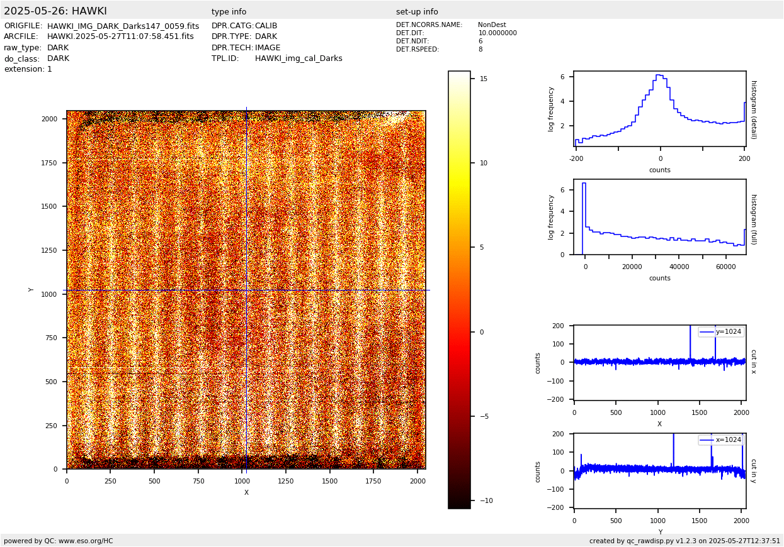Select the full histogram plot
Screen dimensions: 784x547
pos(659,217)
